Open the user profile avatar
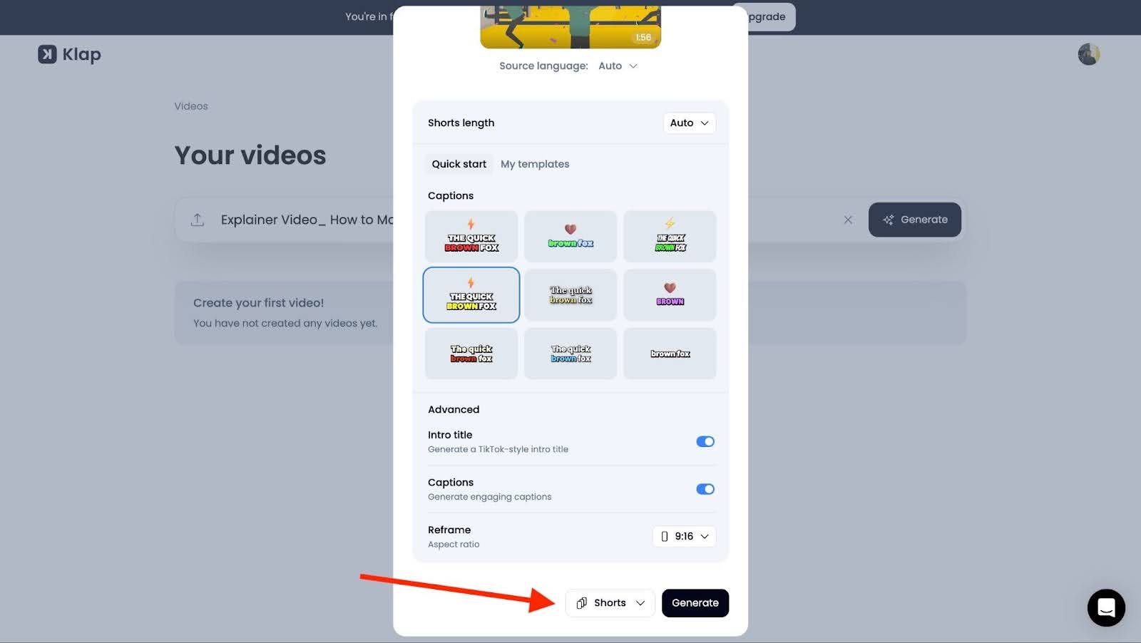 tap(1088, 54)
